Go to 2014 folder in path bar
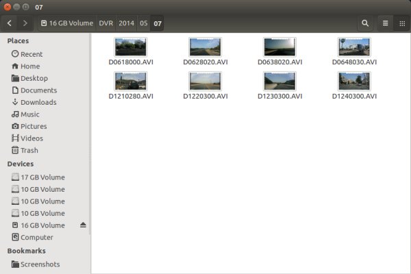Image resolution: width=411 pixels, height=274 pixels. pyautogui.click(x=126, y=23)
